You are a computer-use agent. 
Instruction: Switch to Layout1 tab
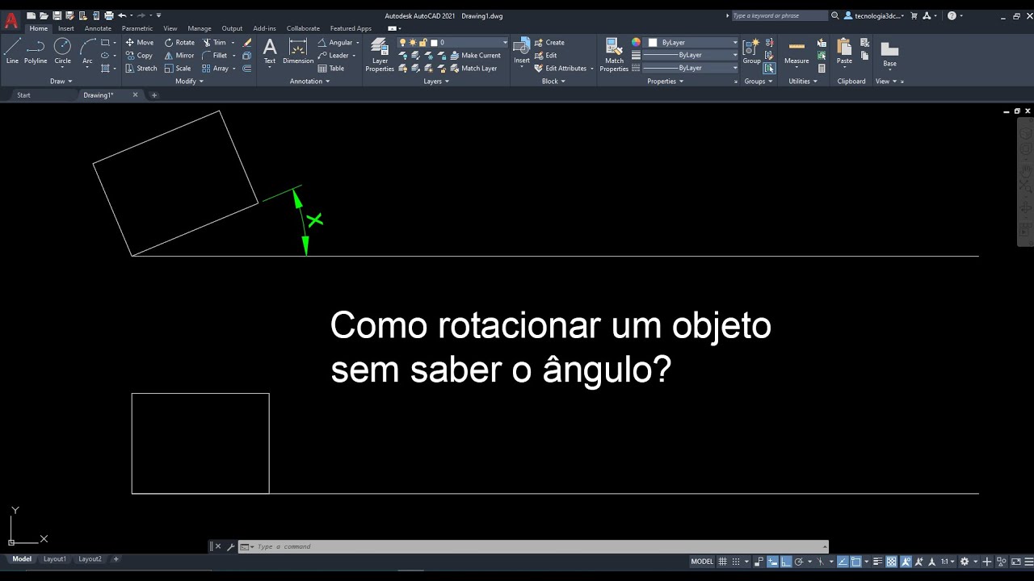(55, 559)
